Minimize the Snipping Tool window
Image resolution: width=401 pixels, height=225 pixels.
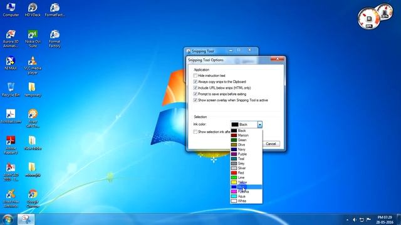(231, 50)
